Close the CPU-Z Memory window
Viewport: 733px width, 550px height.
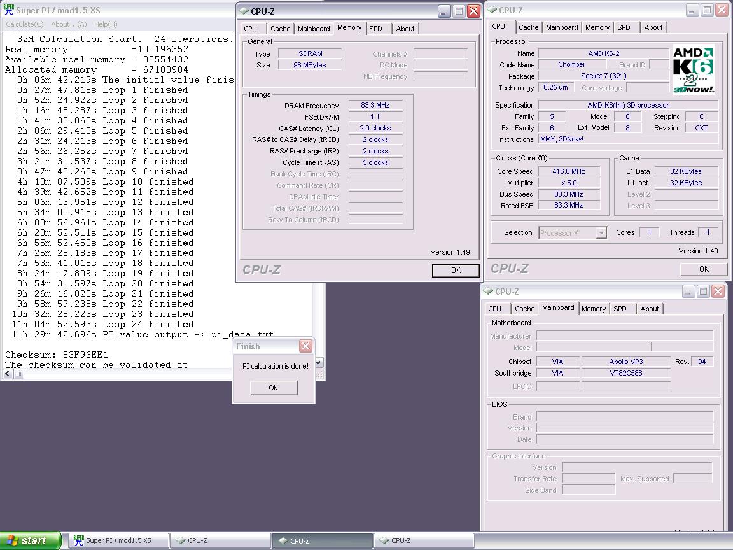pos(473,11)
